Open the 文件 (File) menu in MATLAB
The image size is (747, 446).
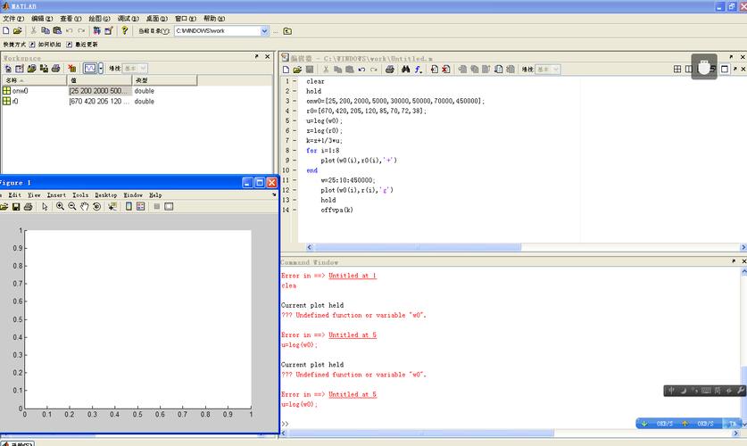pos(12,19)
